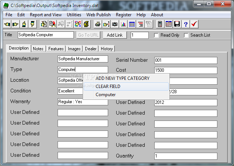Click the Location field with Softpedia Office
The image size is (234, 166).
click(70, 80)
